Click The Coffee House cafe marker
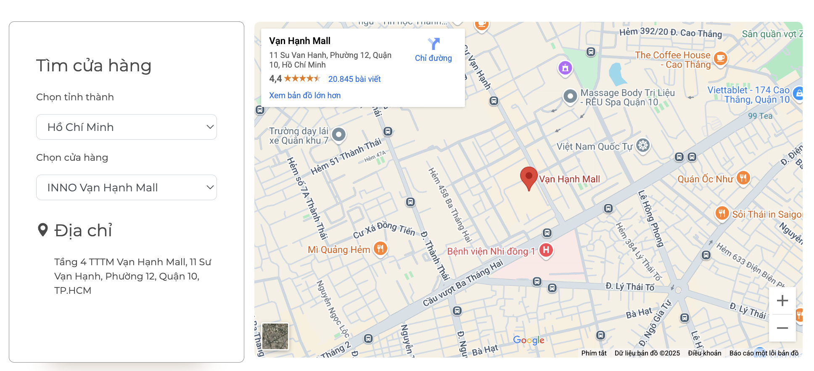Image resolution: width=814 pixels, height=371 pixels. click(x=720, y=58)
